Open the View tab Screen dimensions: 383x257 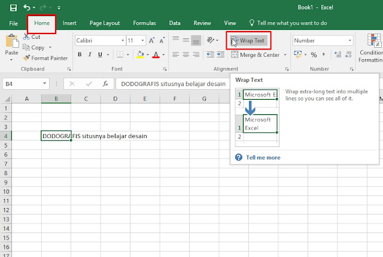coord(230,23)
